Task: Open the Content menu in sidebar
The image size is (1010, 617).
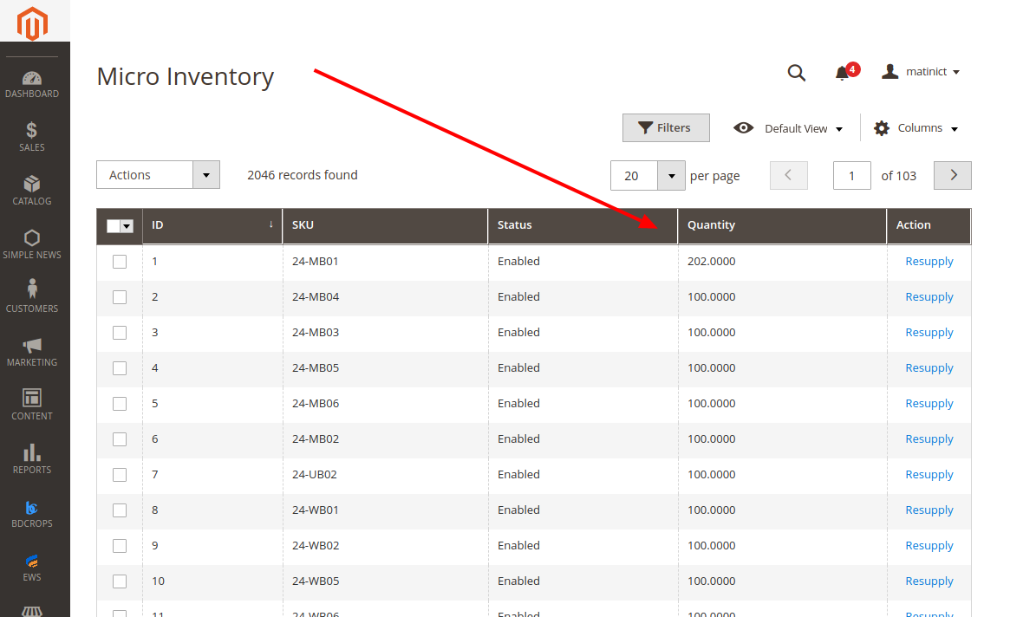Action: click(32, 399)
